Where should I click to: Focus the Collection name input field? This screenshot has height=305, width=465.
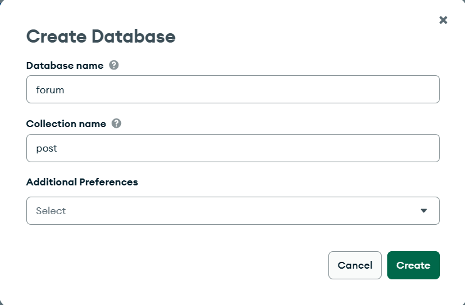232,148
